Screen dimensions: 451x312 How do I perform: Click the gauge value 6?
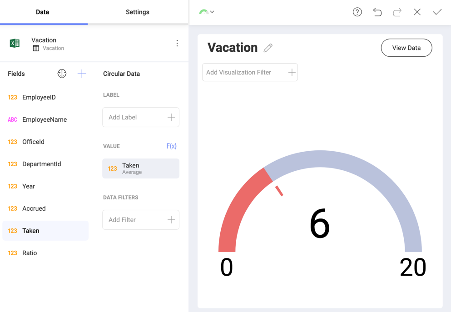[320, 223]
